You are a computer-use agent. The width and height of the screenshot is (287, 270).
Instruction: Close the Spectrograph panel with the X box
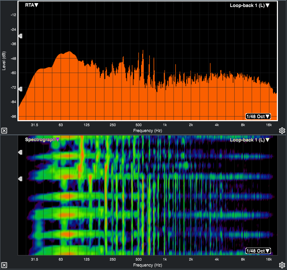tap(4, 265)
